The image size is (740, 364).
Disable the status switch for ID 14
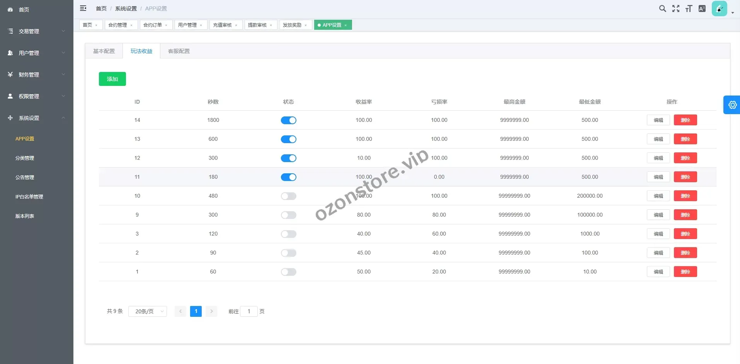tap(288, 120)
